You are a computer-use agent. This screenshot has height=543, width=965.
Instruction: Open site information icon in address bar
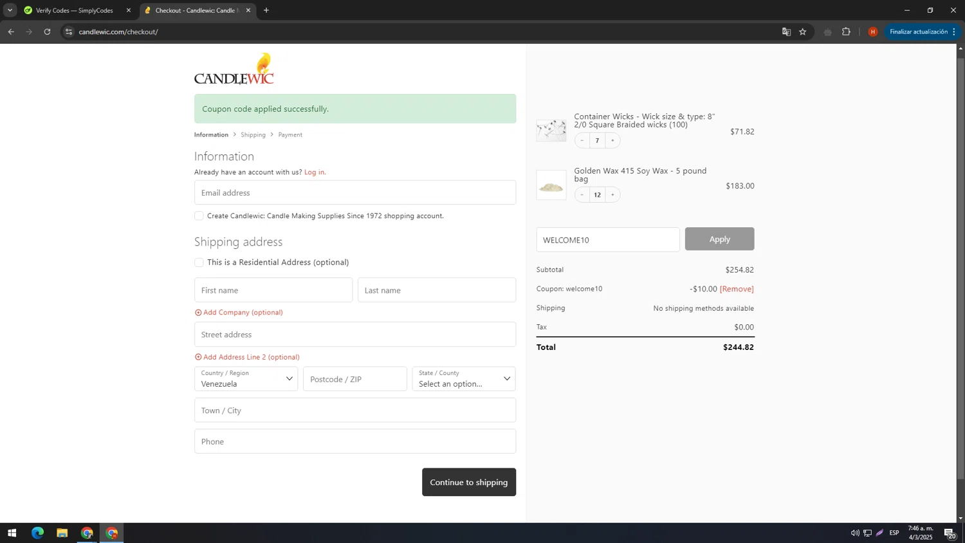[x=69, y=32]
